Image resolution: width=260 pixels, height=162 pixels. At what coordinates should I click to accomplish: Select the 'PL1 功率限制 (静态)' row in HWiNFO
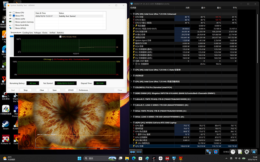(x=183, y=49)
